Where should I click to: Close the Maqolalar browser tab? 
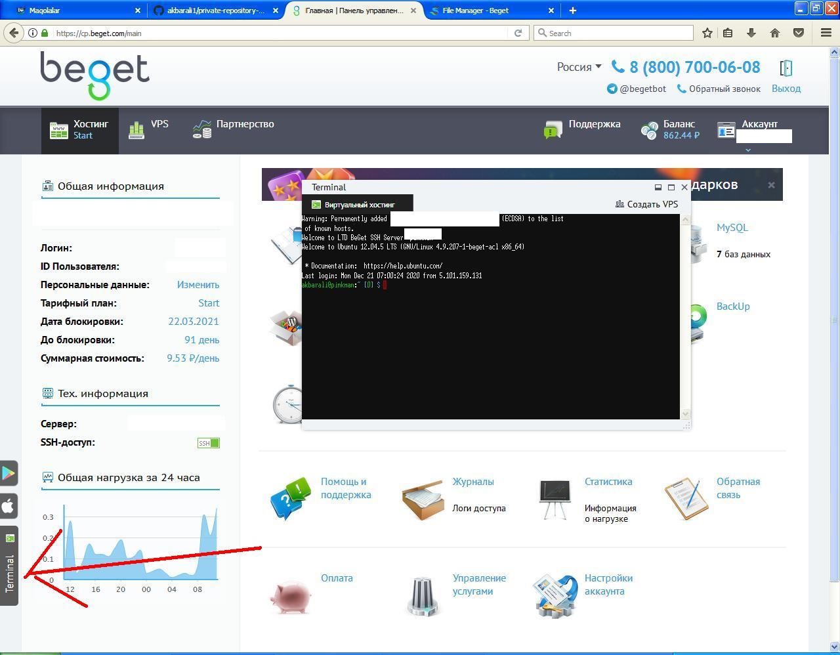coord(138,11)
